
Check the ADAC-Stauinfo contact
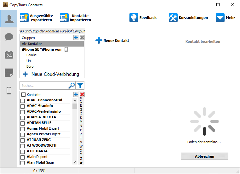[x=22, y=106]
